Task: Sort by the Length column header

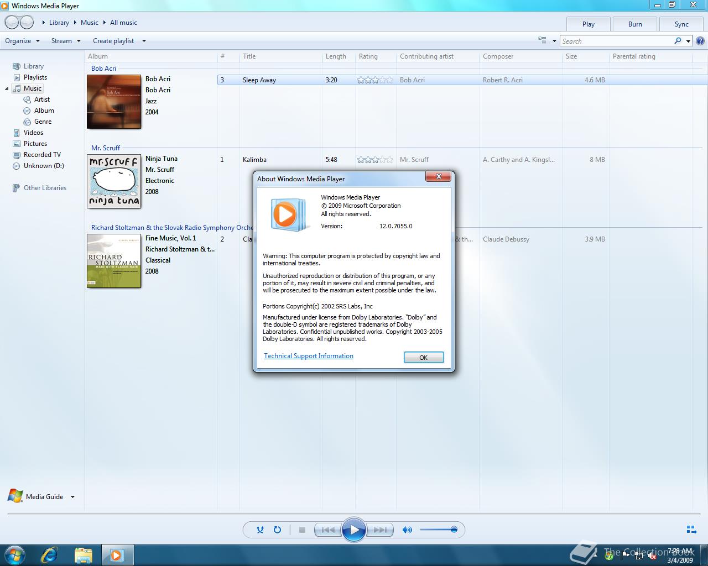Action: click(339, 56)
